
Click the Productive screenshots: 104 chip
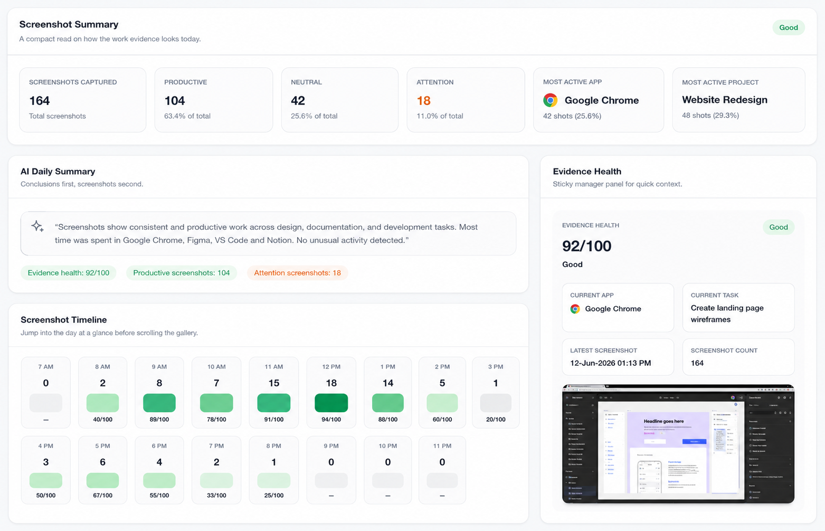click(182, 273)
